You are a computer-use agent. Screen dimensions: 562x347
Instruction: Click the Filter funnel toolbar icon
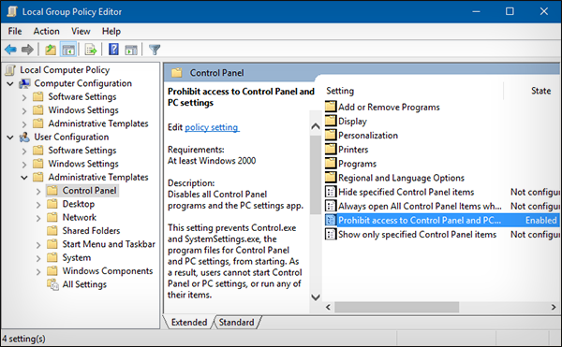click(x=155, y=50)
